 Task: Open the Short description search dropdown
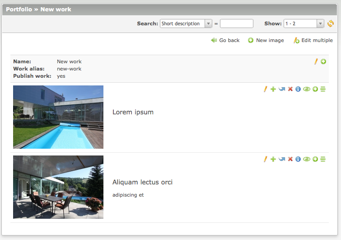click(186, 24)
